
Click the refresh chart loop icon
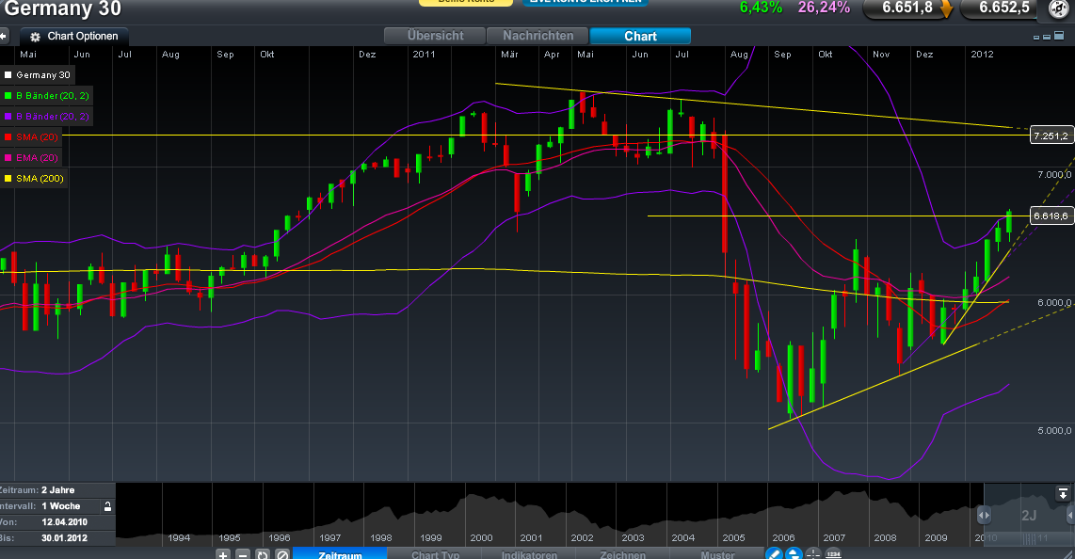(262, 554)
